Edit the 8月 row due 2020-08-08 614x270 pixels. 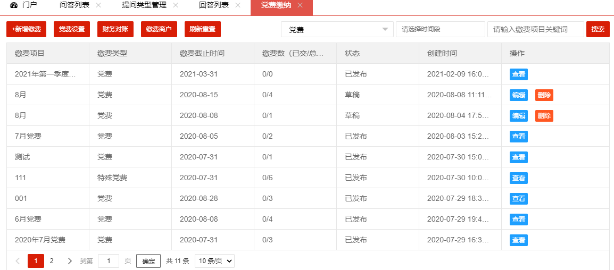point(518,116)
